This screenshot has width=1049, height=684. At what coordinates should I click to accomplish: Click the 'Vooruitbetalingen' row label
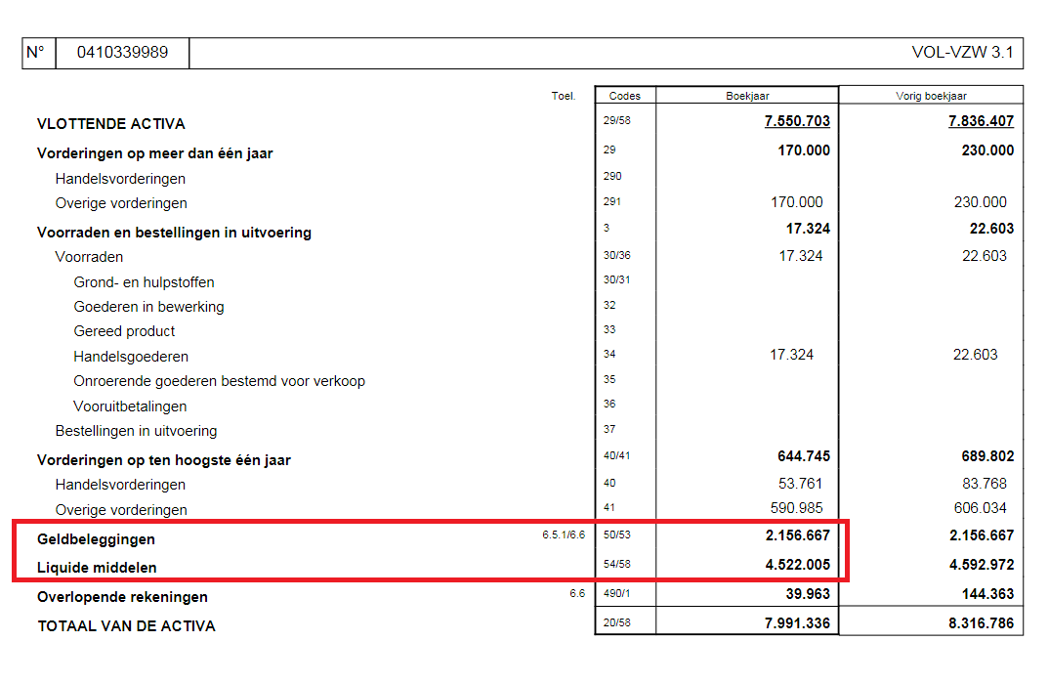[130, 406]
